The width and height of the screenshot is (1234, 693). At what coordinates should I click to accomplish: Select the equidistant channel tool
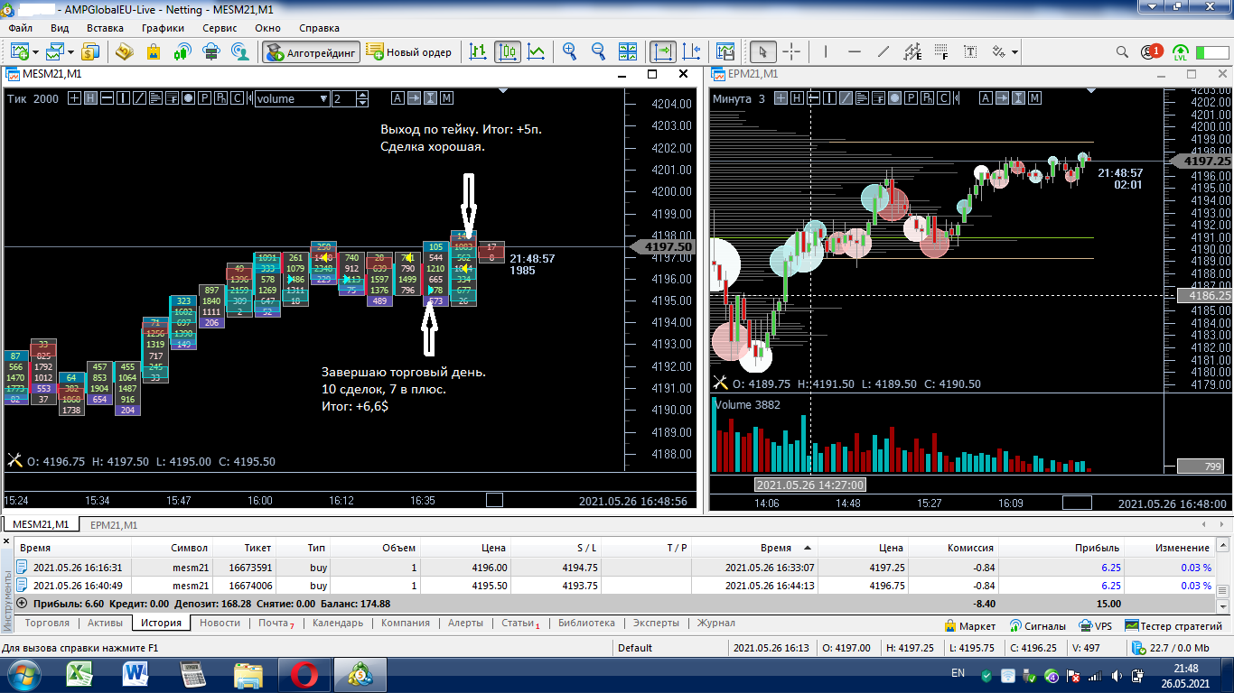[912, 51]
